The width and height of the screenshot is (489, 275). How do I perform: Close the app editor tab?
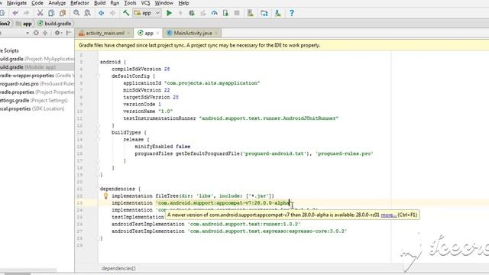tap(157, 33)
